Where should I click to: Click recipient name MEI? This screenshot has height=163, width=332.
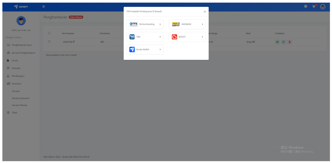pyautogui.click(x=102, y=42)
